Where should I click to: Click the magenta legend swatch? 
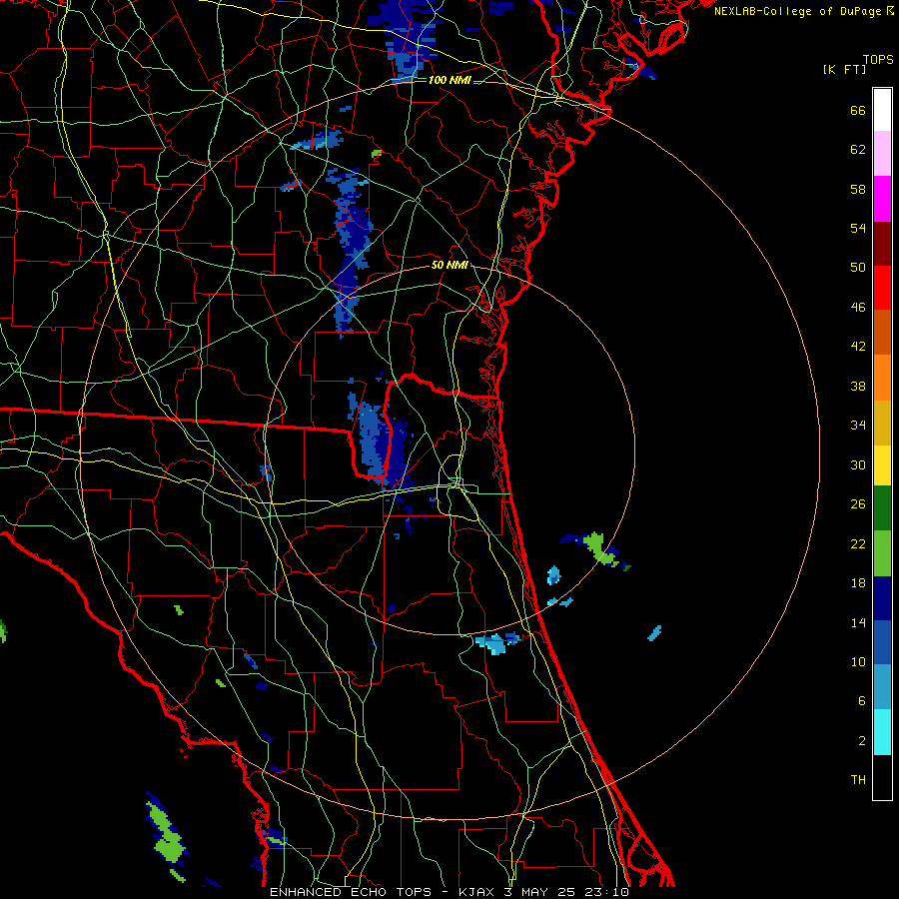[882, 199]
